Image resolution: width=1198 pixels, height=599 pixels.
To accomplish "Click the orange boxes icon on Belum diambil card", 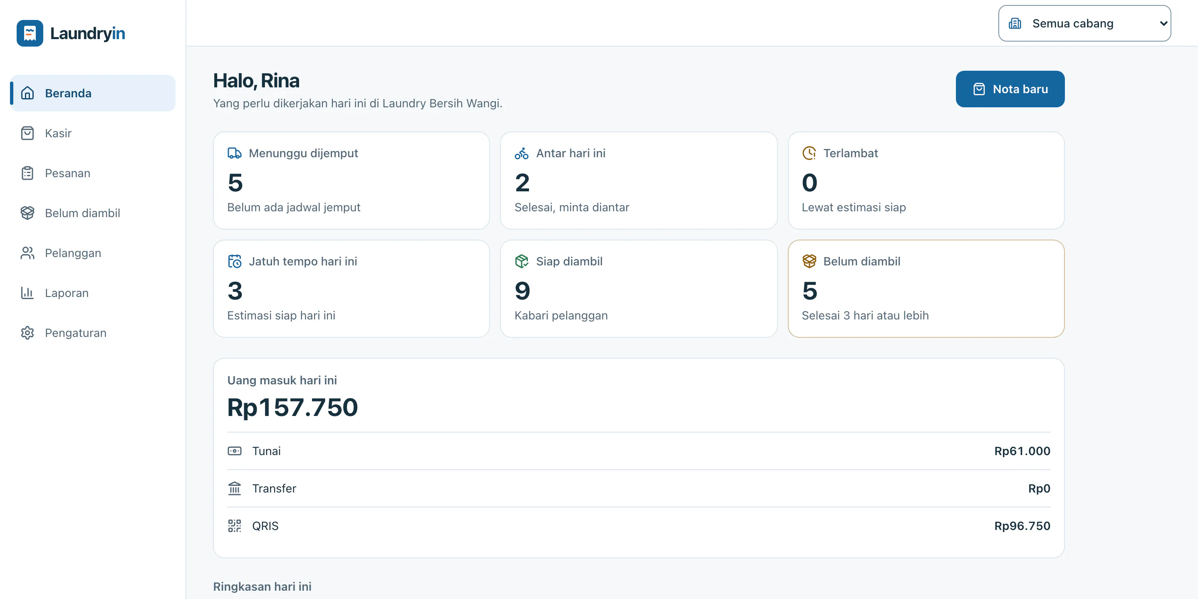I will [x=809, y=261].
